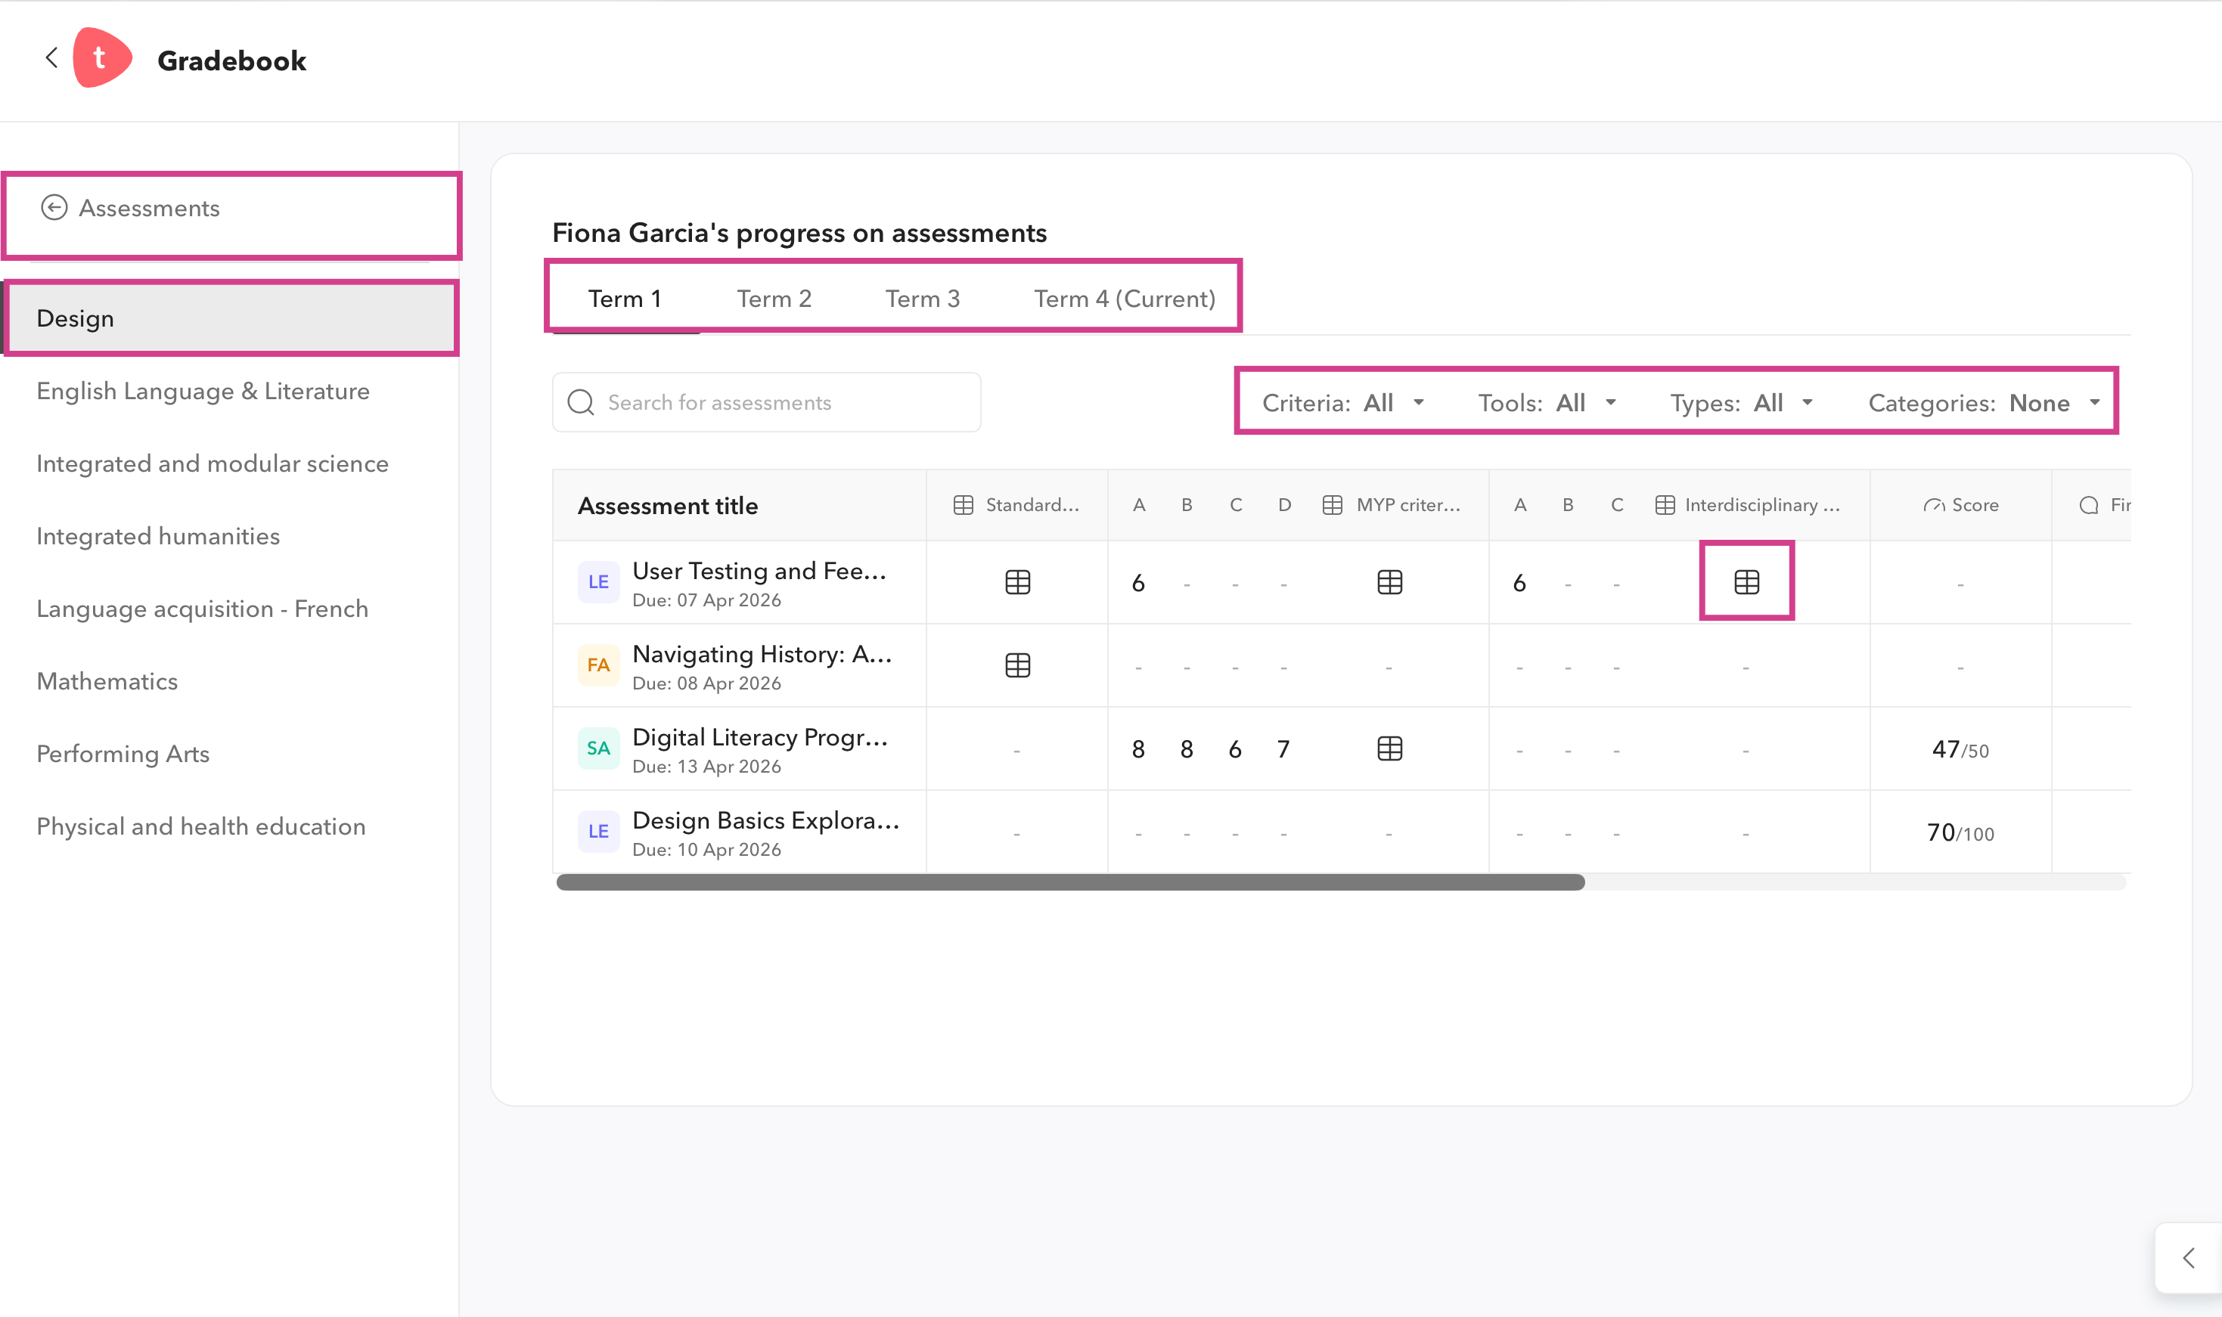
Task: Expand the Criteria filter dropdown
Action: coord(1343,403)
